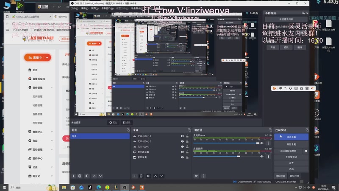
Task: Open the virtual camera settings gear
Action: [x=306, y=151]
